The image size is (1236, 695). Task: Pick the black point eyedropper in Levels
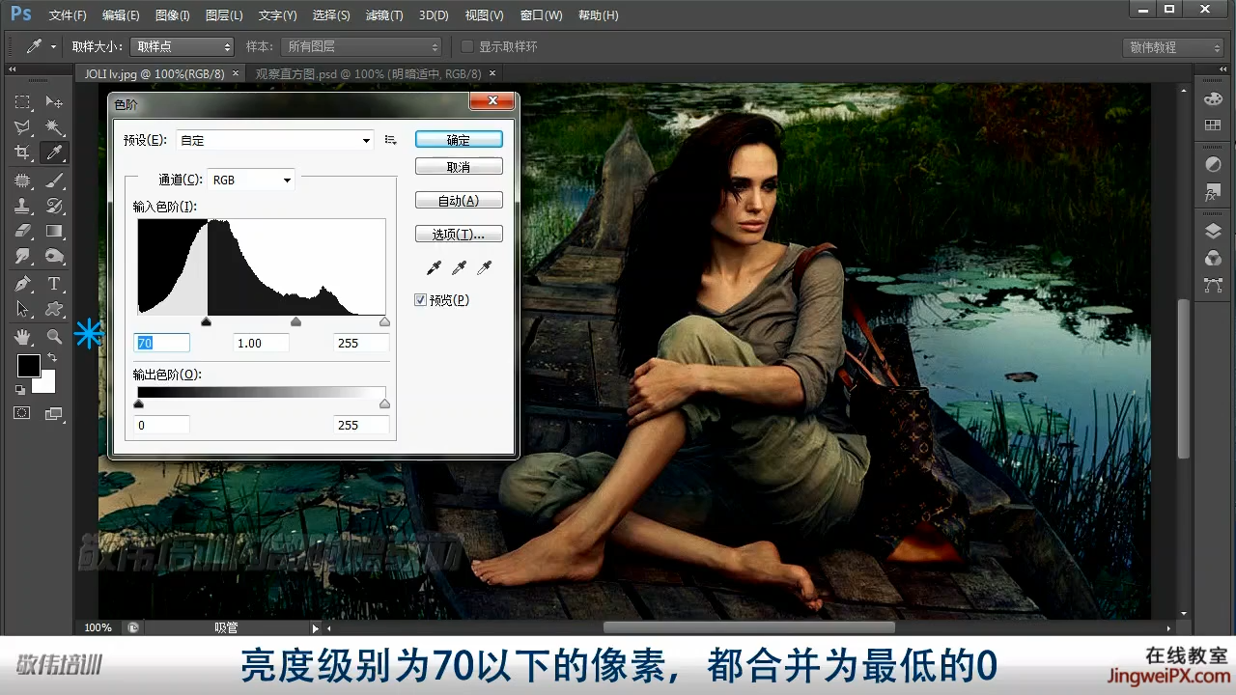[x=434, y=267]
